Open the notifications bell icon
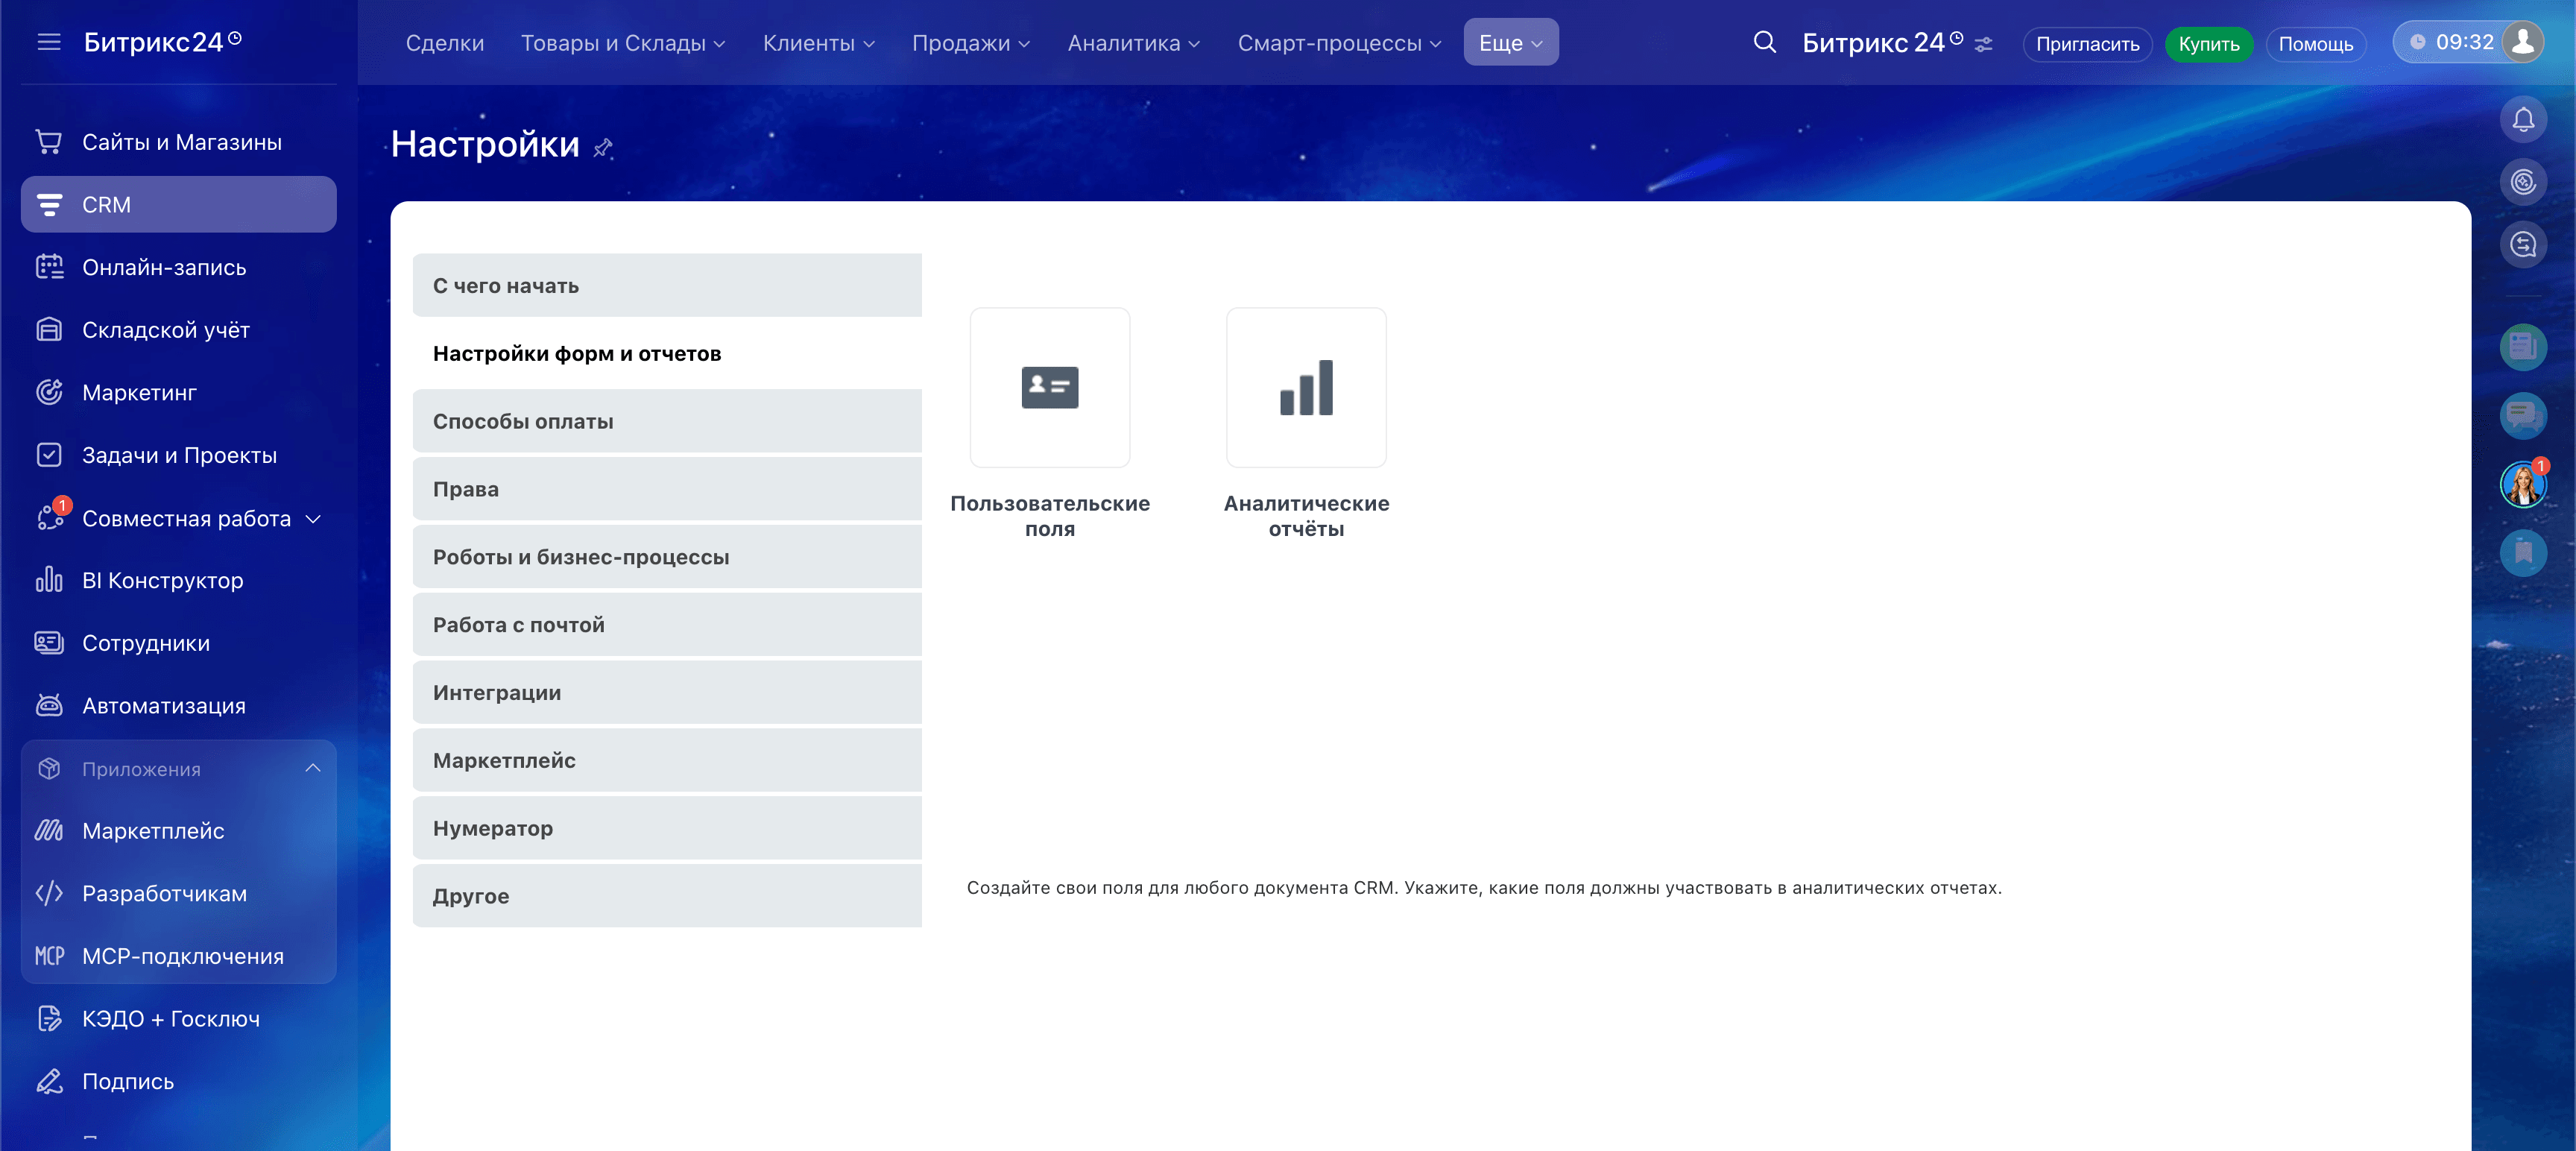The image size is (2576, 1151). (2522, 119)
